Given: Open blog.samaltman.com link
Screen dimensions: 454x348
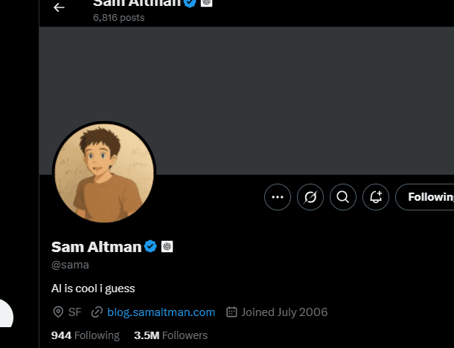Looking at the screenshot, I should tap(161, 312).
